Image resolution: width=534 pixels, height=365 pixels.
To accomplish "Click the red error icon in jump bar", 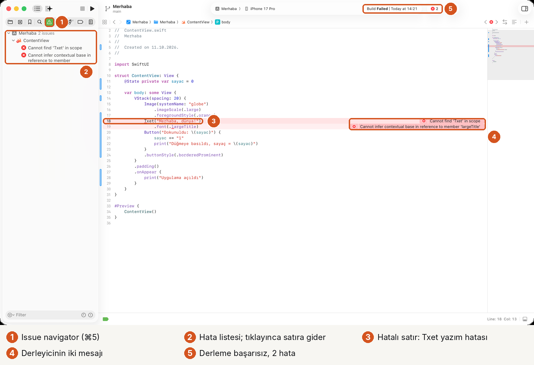I will (491, 22).
